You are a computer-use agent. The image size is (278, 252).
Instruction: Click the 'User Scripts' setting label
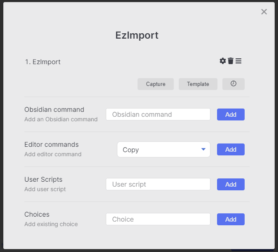43,180
